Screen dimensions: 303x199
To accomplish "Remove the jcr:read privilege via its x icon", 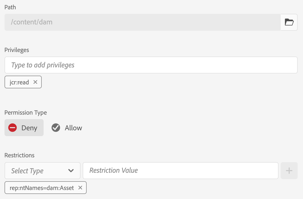I will tap(35, 82).
